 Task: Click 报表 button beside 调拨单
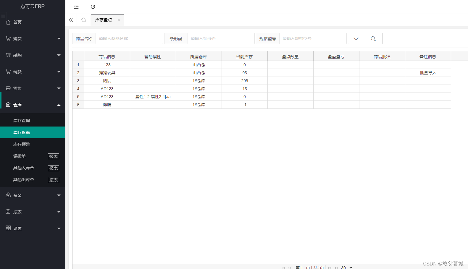(54, 156)
